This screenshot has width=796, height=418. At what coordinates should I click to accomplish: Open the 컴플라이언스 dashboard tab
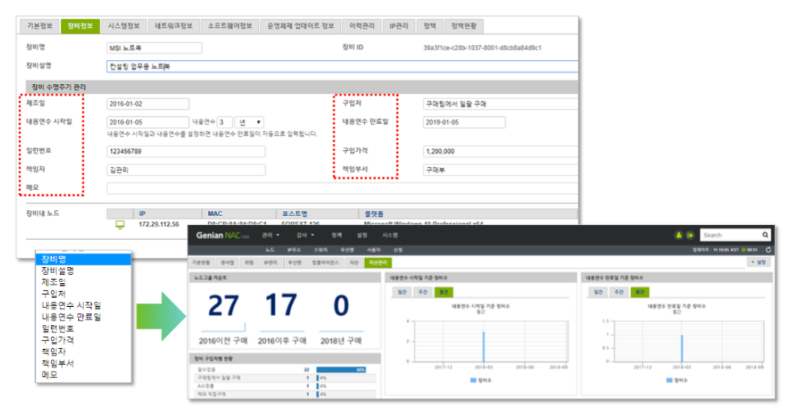[x=325, y=262]
